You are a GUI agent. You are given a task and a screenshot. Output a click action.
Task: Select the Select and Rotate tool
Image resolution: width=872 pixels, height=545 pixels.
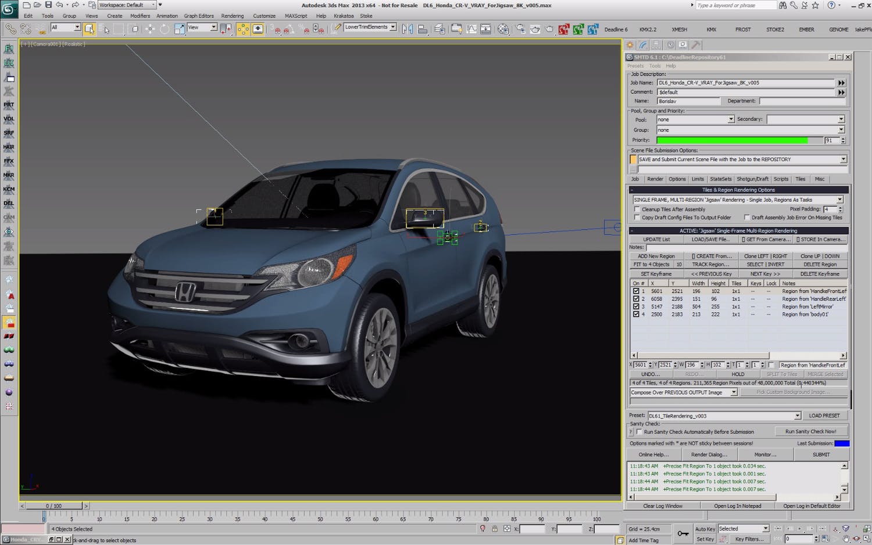[165, 28]
